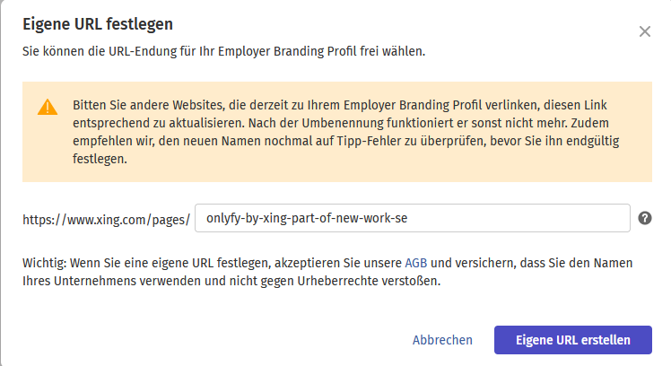Focus the URL ending input field
The image size is (671, 366).
[413, 218]
